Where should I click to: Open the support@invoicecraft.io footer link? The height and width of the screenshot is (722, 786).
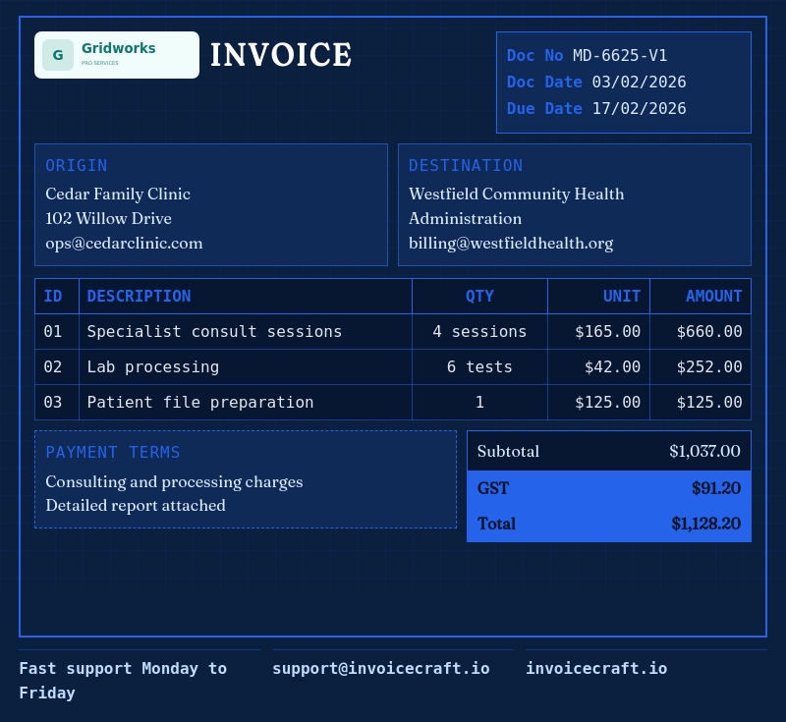(x=381, y=668)
